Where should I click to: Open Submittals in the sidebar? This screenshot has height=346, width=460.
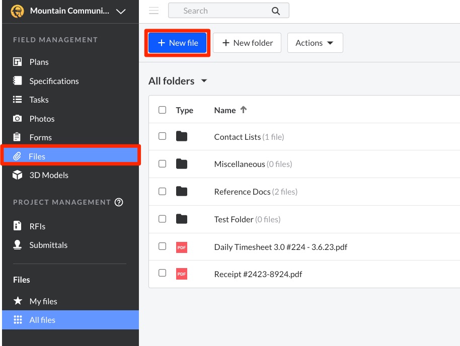[x=48, y=245]
